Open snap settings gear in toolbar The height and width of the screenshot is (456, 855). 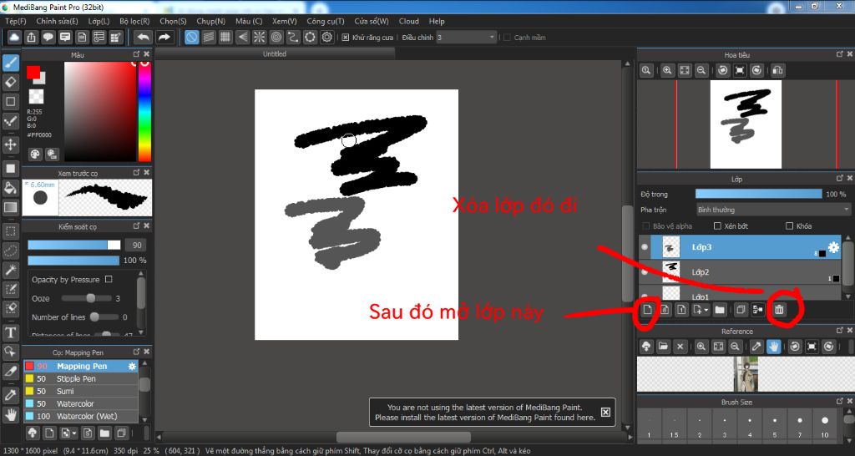click(327, 37)
